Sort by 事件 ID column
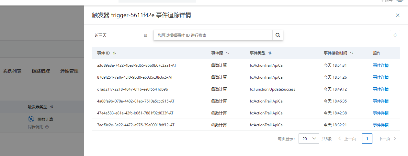Viewport: 408px width, 156px height. point(114,53)
